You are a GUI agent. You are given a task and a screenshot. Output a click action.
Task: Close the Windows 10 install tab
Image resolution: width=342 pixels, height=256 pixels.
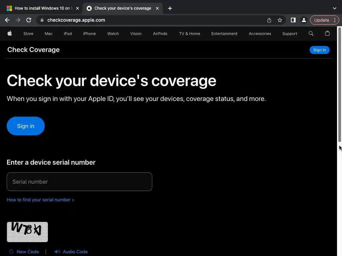77,8
